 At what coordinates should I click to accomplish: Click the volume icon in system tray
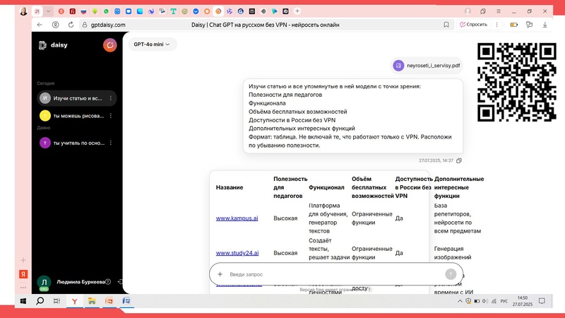pyautogui.click(x=484, y=301)
